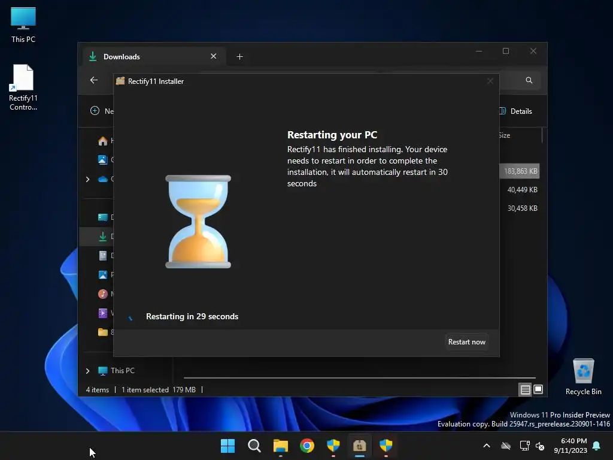Select Home icon in File Explorer sidebar

pyautogui.click(x=103, y=141)
